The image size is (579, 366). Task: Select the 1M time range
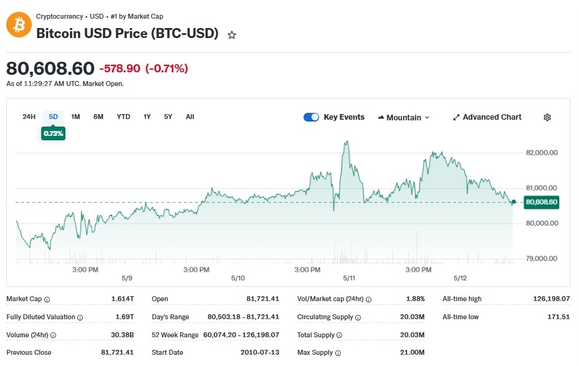coord(75,117)
